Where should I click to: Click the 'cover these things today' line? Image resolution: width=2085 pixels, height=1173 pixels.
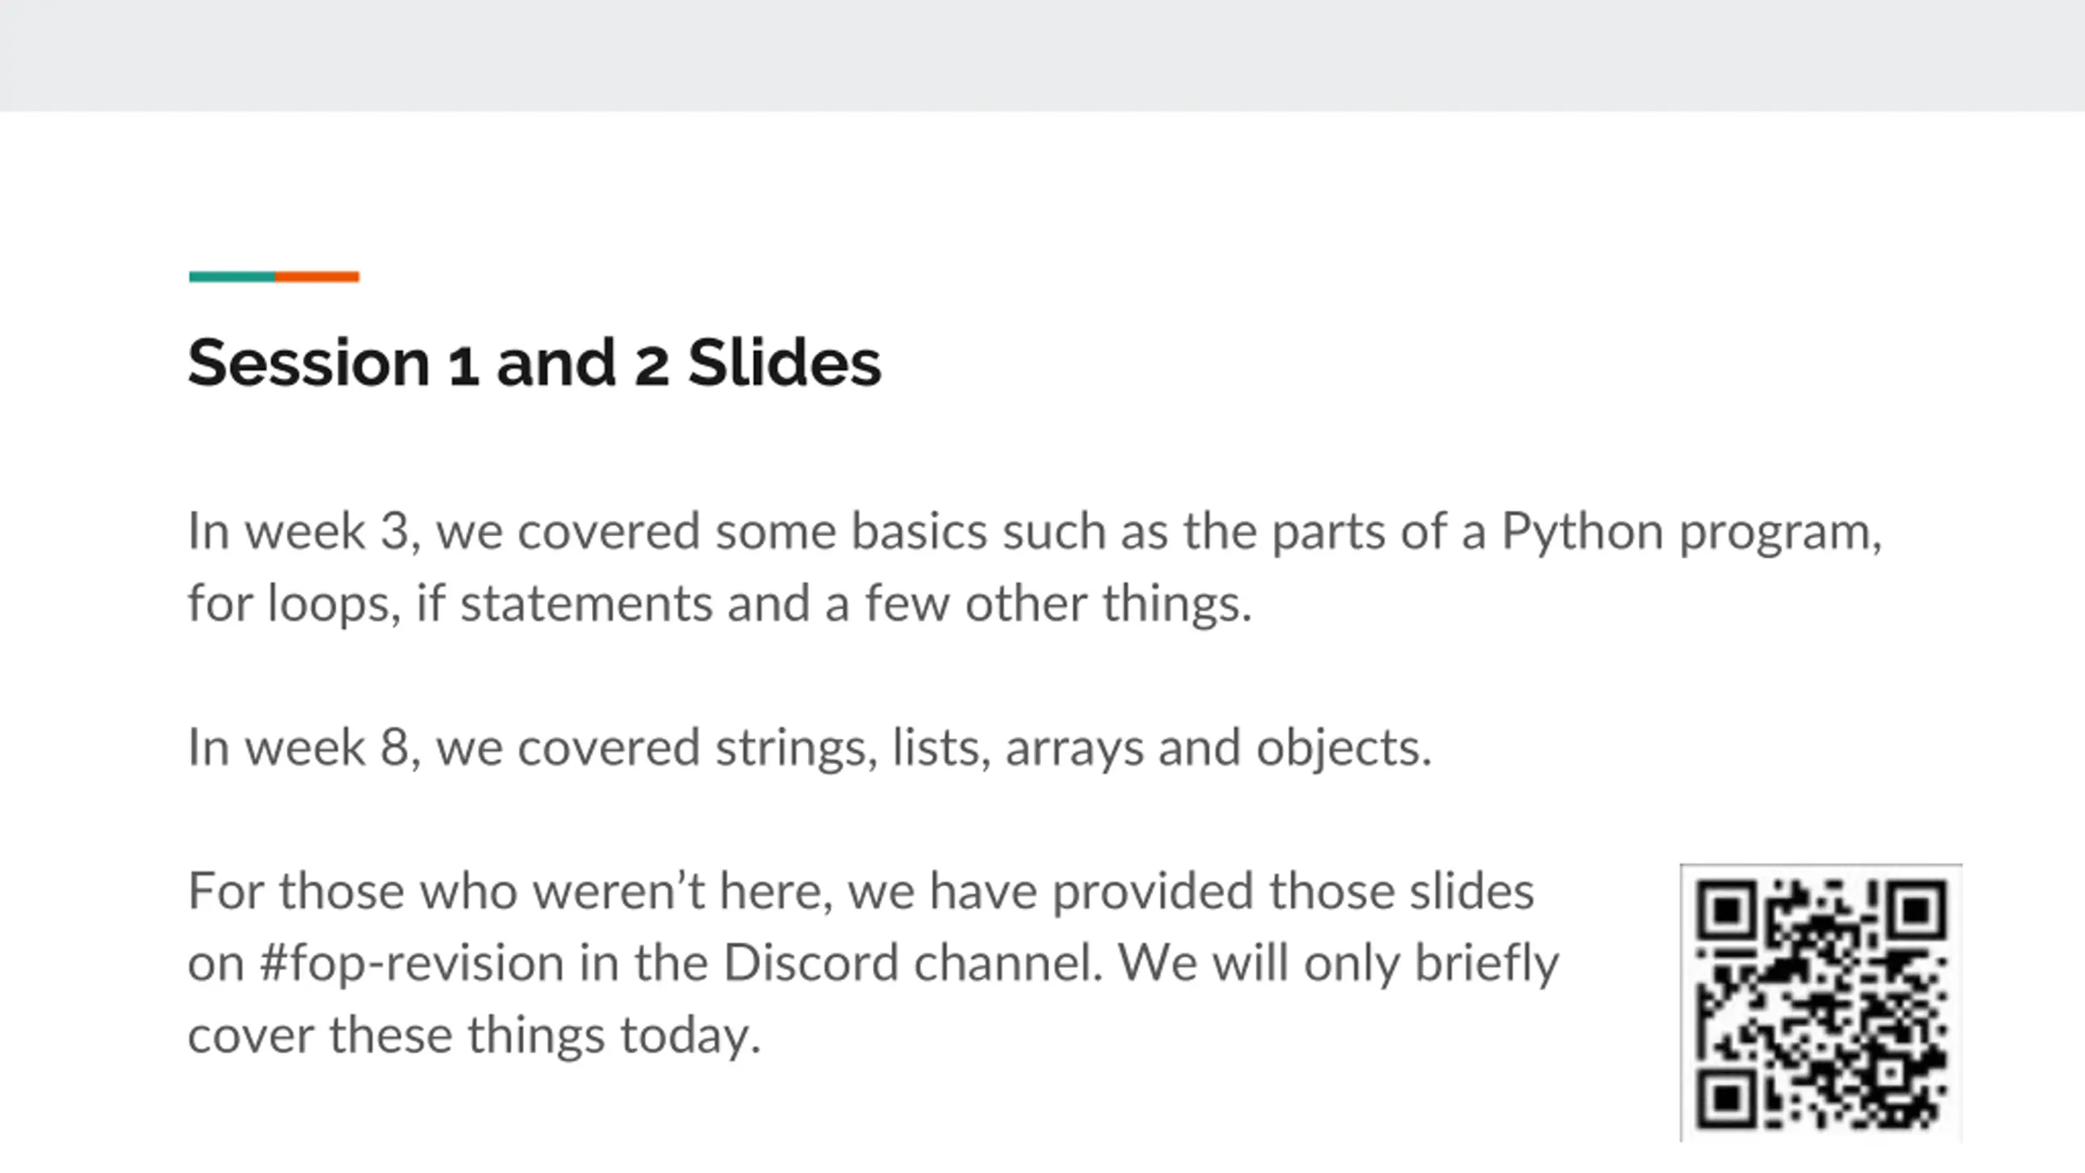point(474,1036)
